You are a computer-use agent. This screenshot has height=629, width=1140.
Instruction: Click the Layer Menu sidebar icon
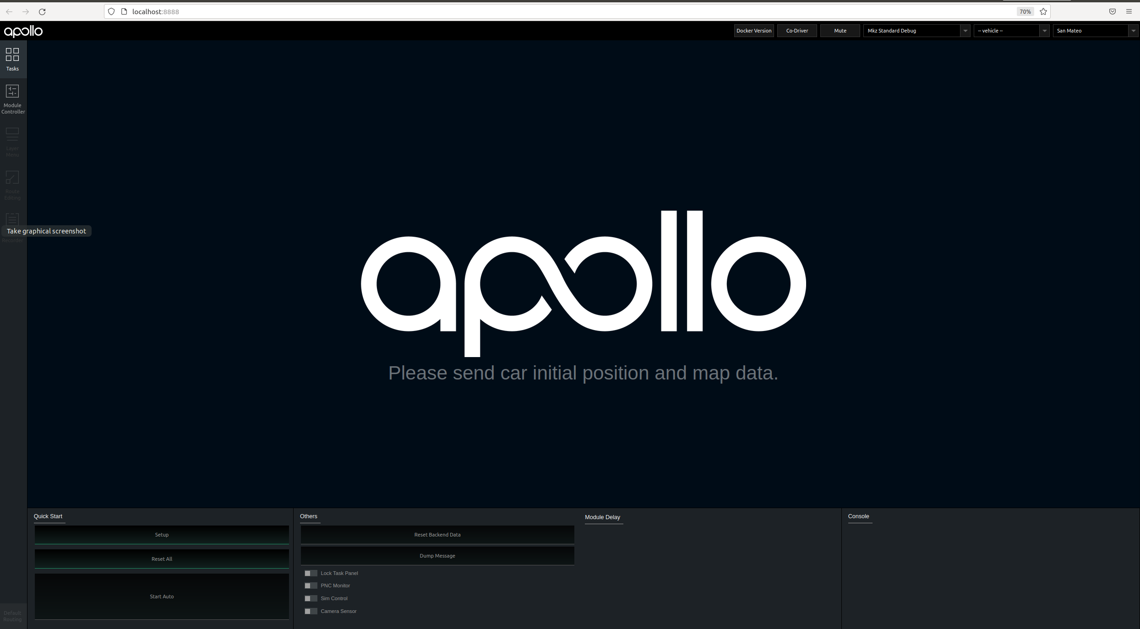12,141
